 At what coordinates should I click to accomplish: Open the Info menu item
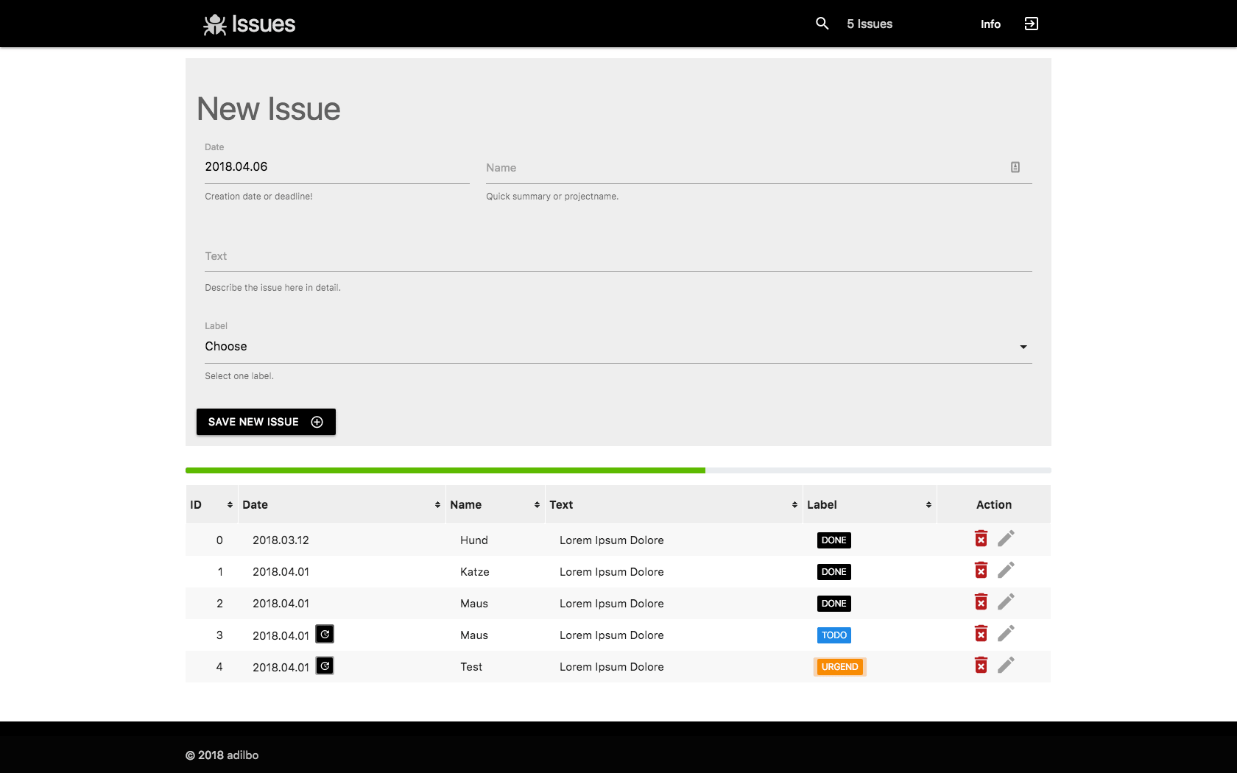point(990,24)
